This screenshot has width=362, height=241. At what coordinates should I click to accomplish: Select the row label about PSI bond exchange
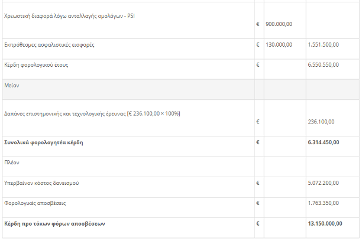click(69, 16)
